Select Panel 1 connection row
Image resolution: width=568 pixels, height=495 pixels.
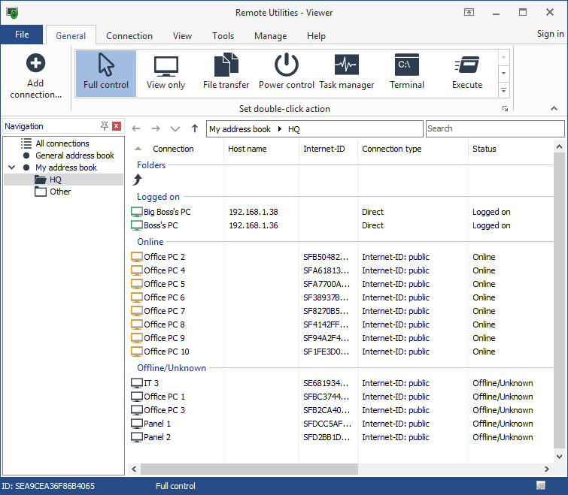click(x=342, y=424)
